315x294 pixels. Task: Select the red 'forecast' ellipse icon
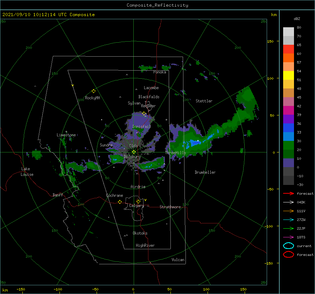point(288,254)
